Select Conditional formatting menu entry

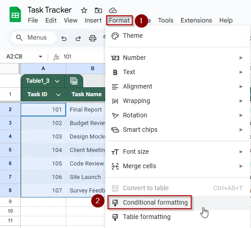click(178, 202)
